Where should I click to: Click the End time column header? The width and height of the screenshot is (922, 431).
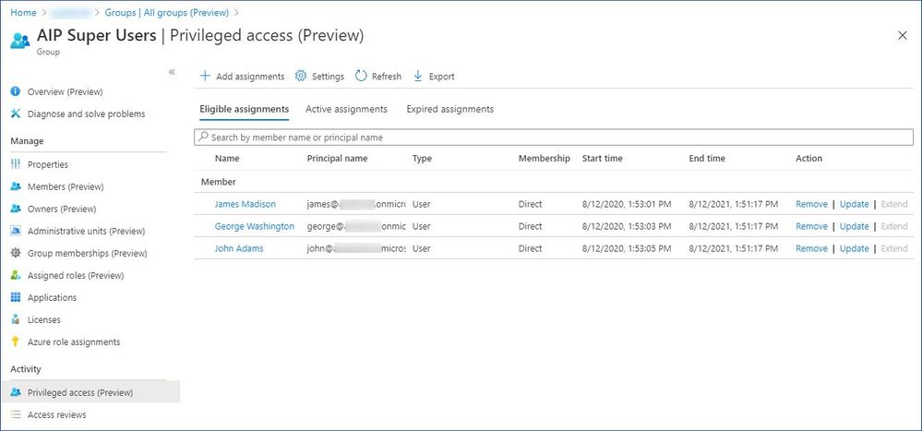(x=707, y=158)
